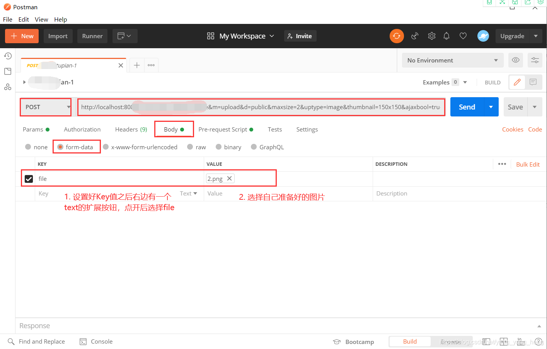
Task: Open the POST method dropdown
Action: (x=46, y=107)
